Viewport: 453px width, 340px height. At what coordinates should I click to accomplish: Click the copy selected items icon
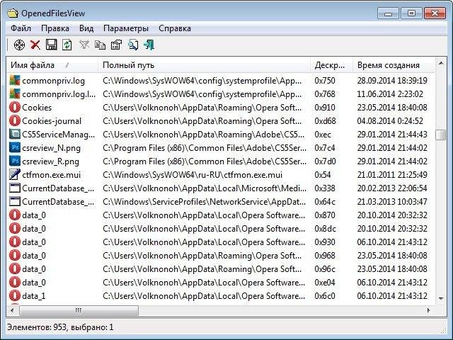(101, 45)
